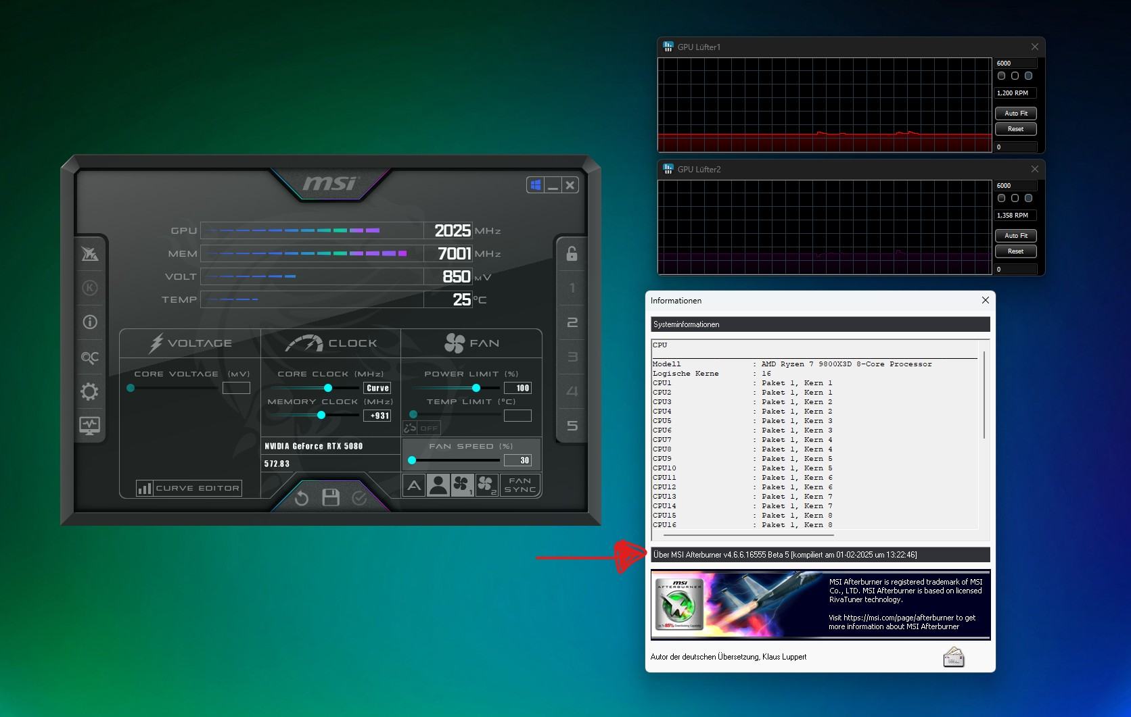
Task: Click Reset in GPU Lüfter2 window
Action: tap(1016, 251)
